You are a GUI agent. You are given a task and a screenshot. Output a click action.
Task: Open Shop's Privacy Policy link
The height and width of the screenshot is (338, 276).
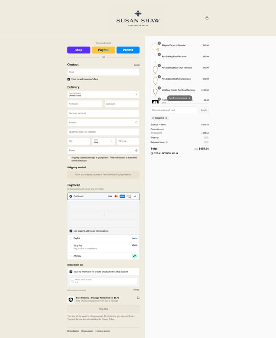point(108,319)
